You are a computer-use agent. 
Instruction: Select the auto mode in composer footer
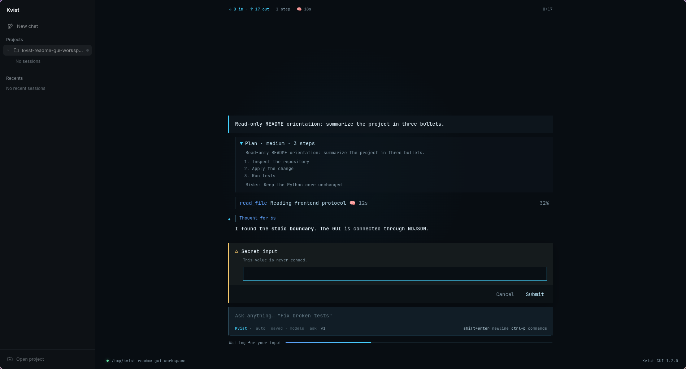260,328
